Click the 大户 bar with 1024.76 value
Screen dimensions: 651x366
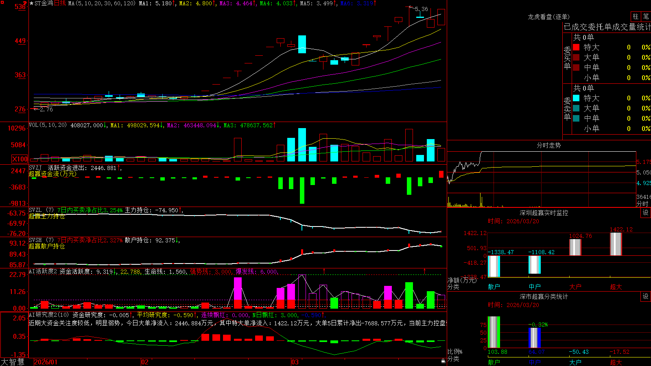(x=575, y=247)
